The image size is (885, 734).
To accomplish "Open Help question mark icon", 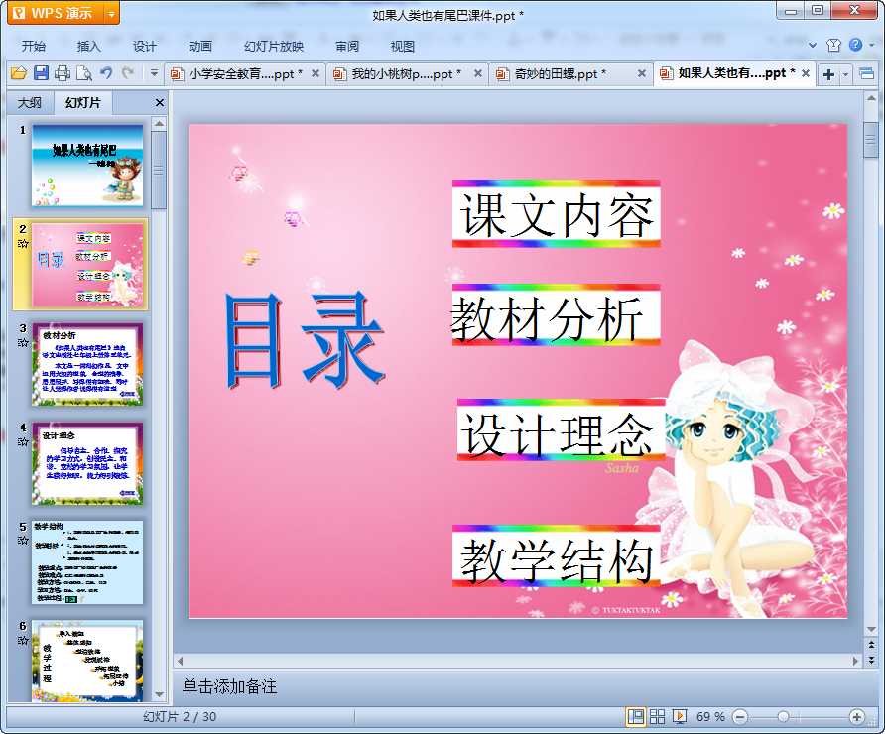I will [855, 45].
